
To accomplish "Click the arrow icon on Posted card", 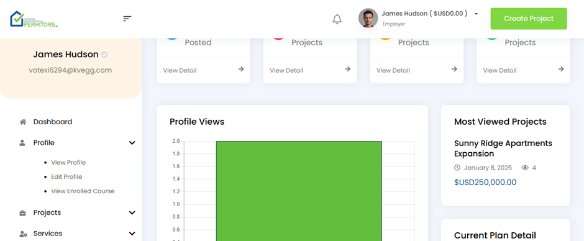I will pyautogui.click(x=241, y=69).
